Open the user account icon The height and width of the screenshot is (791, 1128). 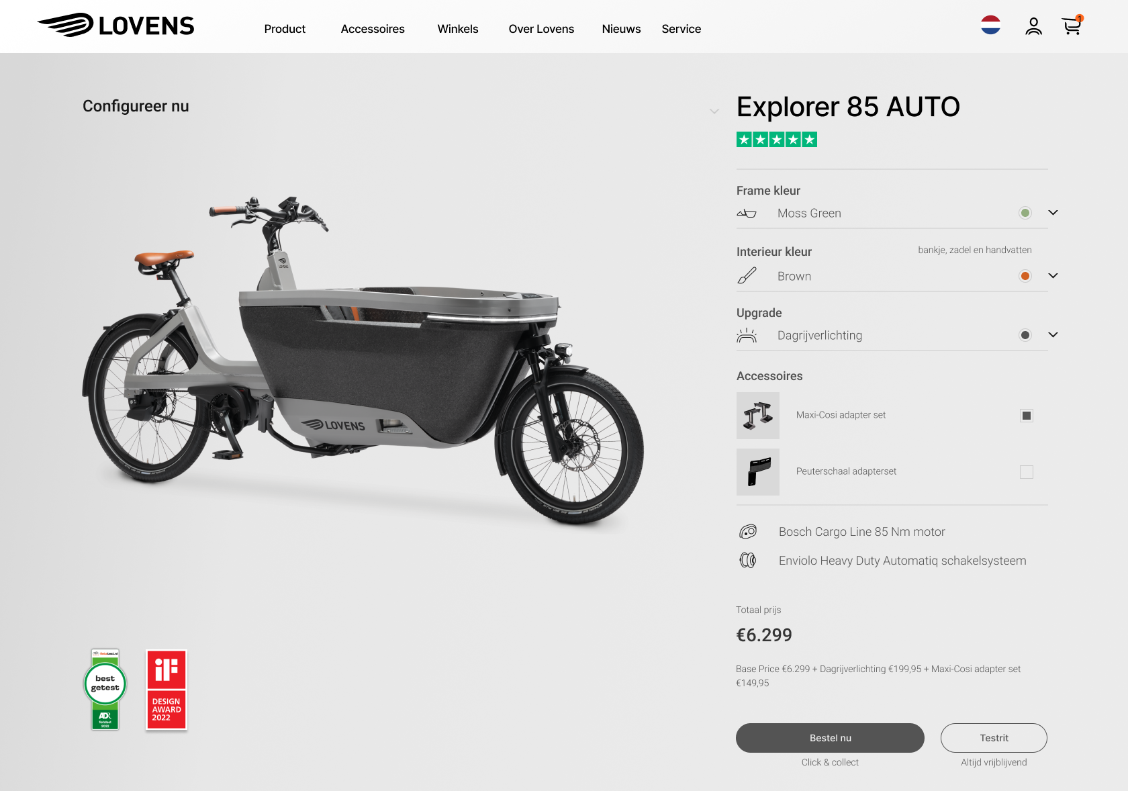[1033, 27]
